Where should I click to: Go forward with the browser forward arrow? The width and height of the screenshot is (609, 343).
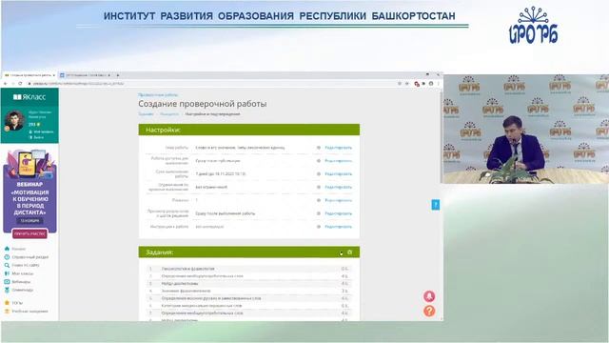pyautogui.click(x=12, y=84)
